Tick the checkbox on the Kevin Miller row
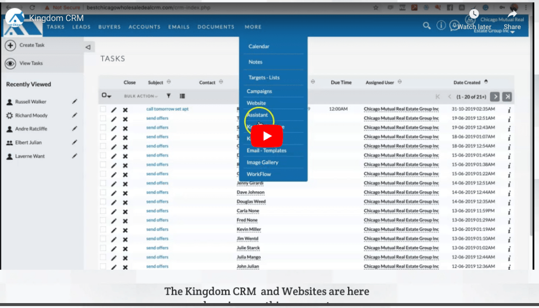The width and height of the screenshot is (539, 308). pos(103,230)
